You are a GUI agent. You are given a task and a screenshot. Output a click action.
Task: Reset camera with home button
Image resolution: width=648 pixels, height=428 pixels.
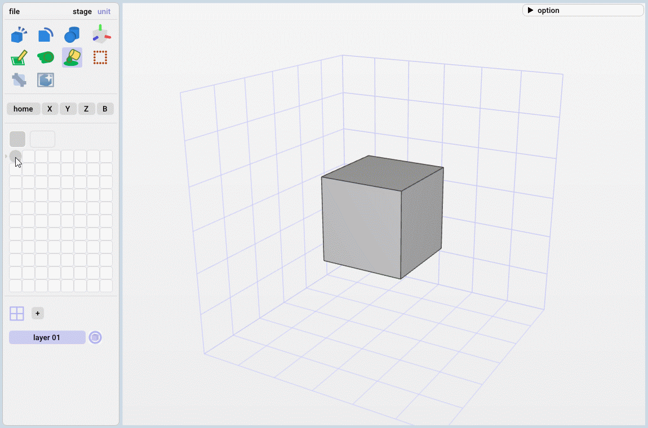pyautogui.click(x=24, y=109)
